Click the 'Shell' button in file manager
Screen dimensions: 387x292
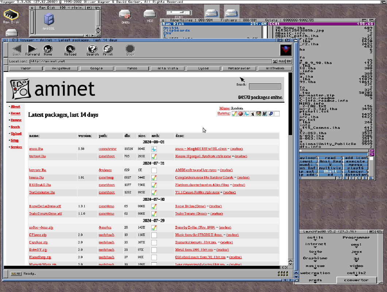coord(330,172)
